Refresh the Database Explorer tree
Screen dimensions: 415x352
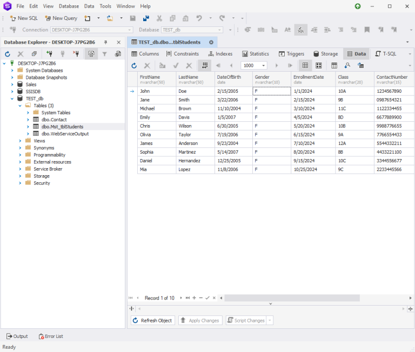[8, 54]
